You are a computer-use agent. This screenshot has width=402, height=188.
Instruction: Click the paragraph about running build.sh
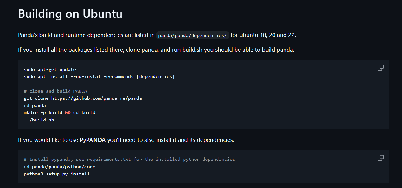coord(156,50)
